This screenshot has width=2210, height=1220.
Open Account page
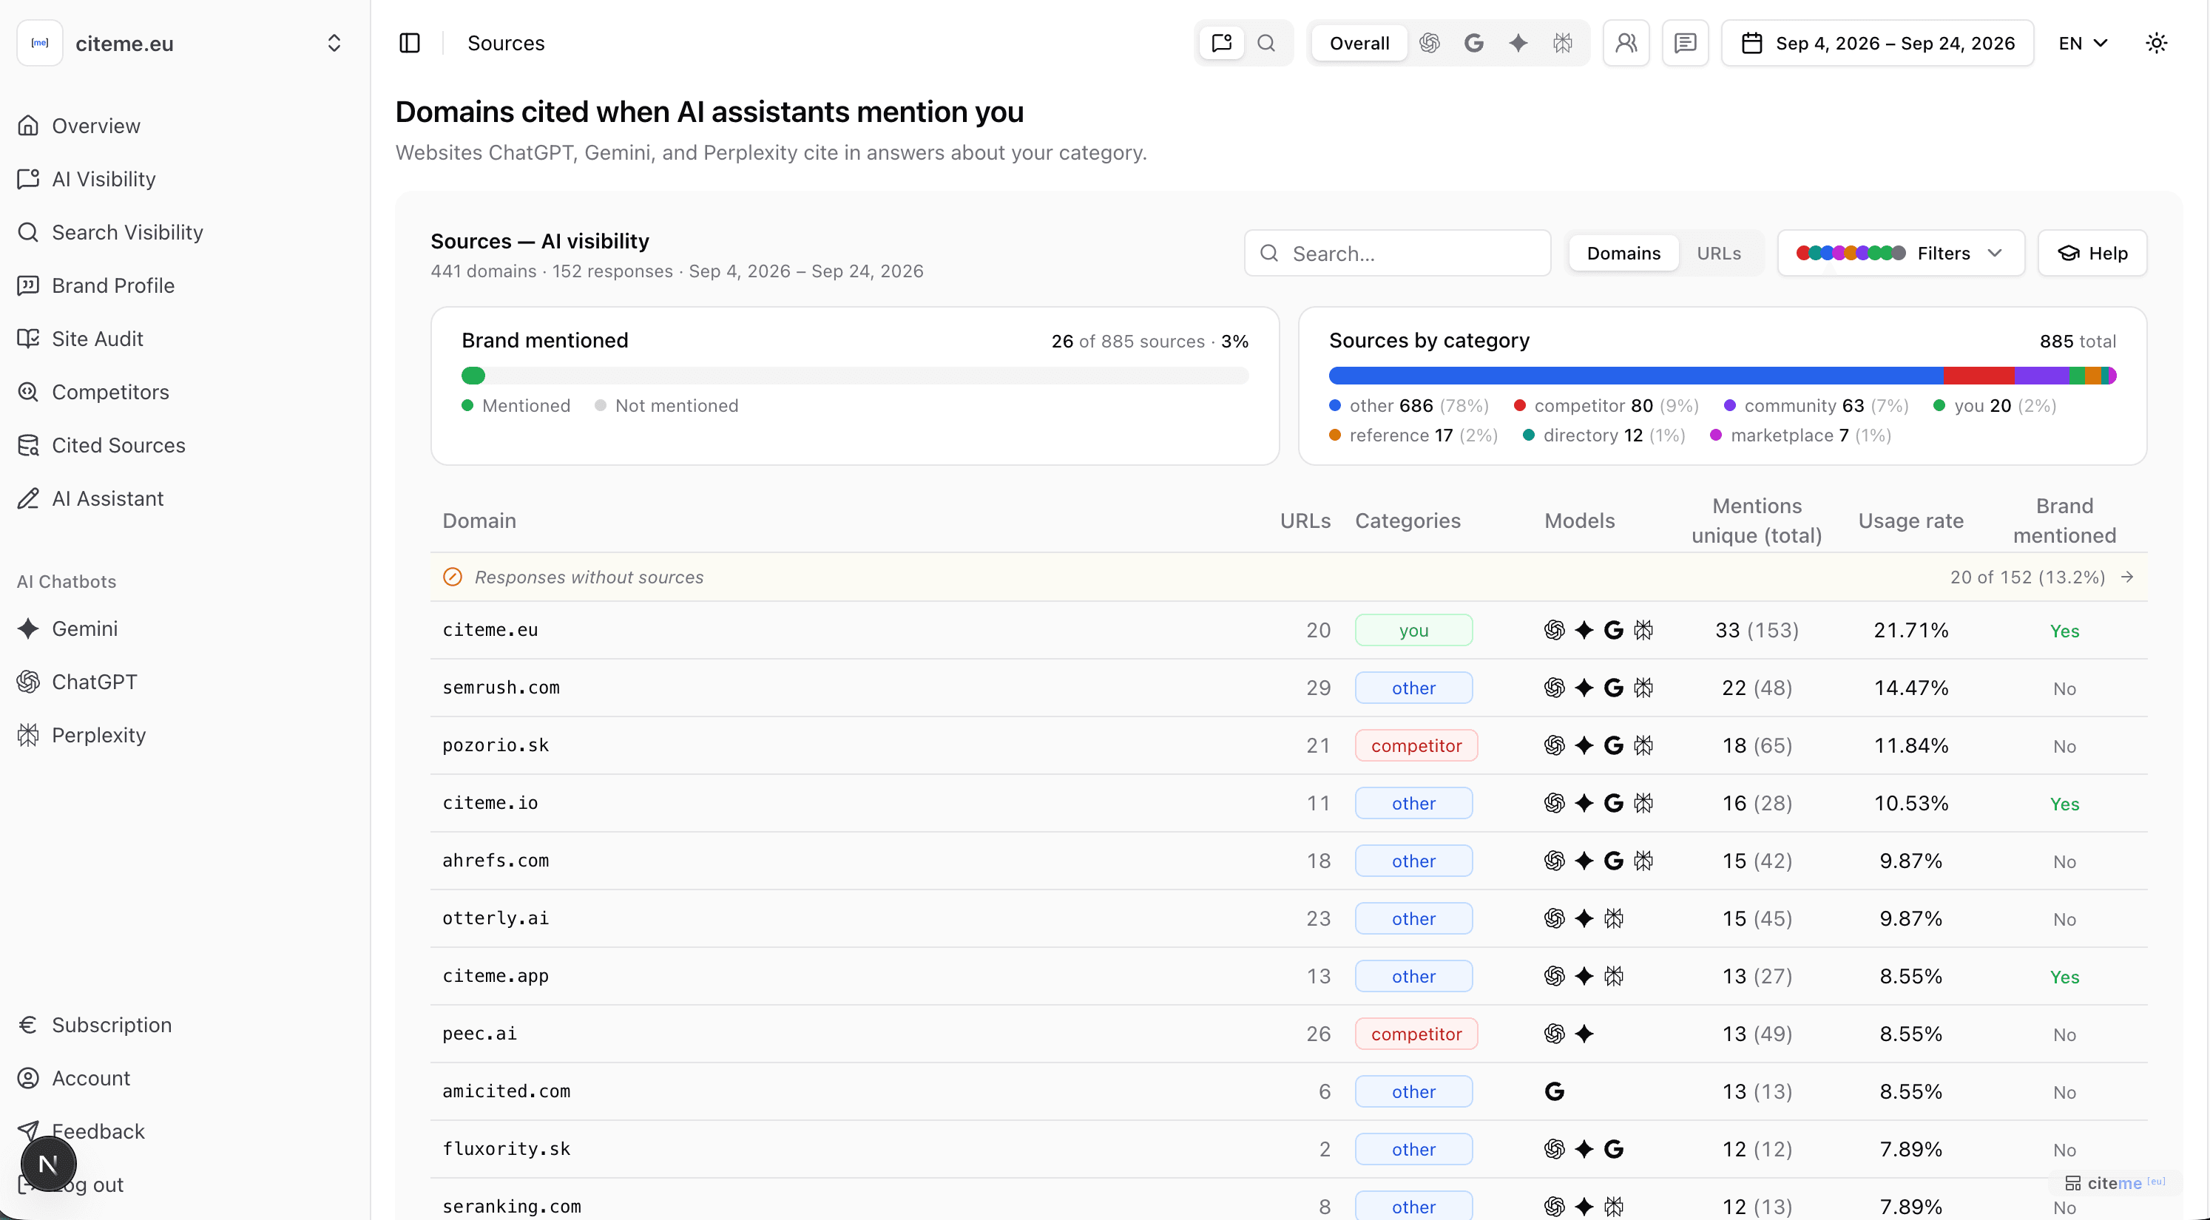(90, 1079)
